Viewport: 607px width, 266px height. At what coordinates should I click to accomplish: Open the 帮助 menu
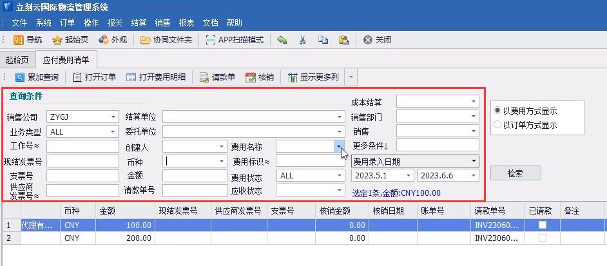coord(234,23)
